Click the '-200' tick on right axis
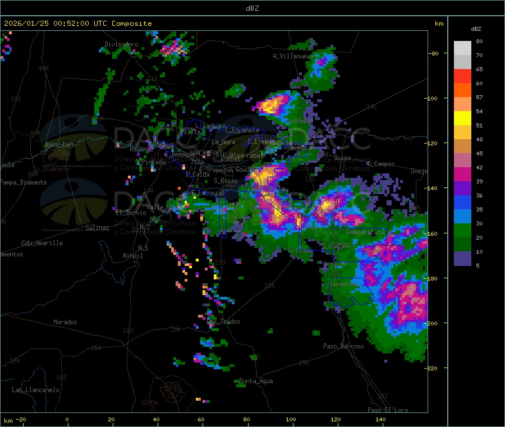This screenshot has height=427, width=505. coord(430,323)
